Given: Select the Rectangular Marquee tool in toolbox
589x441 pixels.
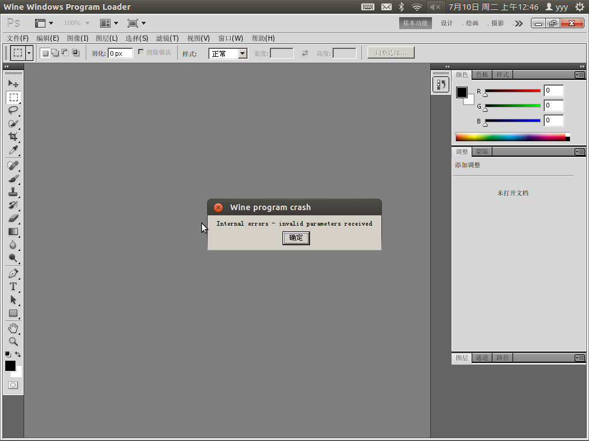Looking at the screenshot, I should pyautogui.click(x=13, y=98).
